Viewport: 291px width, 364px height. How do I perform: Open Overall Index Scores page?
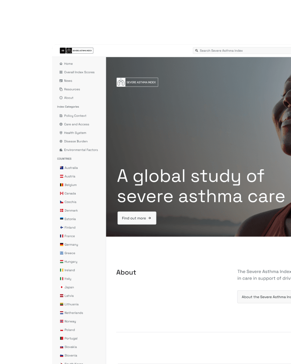tap(79, 72)
